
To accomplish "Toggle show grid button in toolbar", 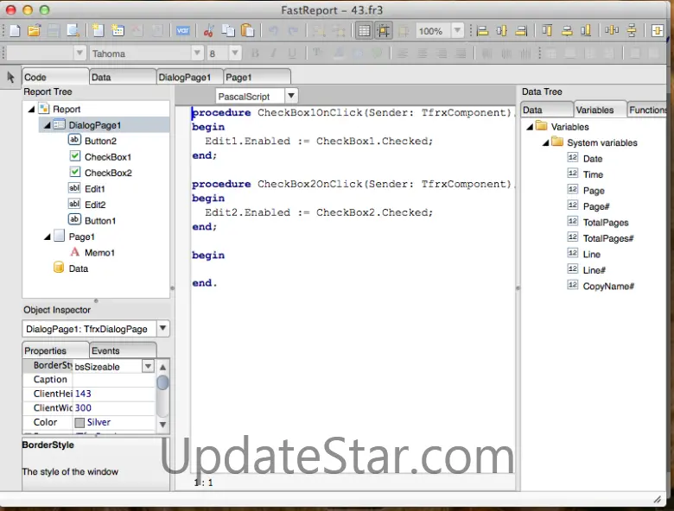I will (x=364, y=31).
